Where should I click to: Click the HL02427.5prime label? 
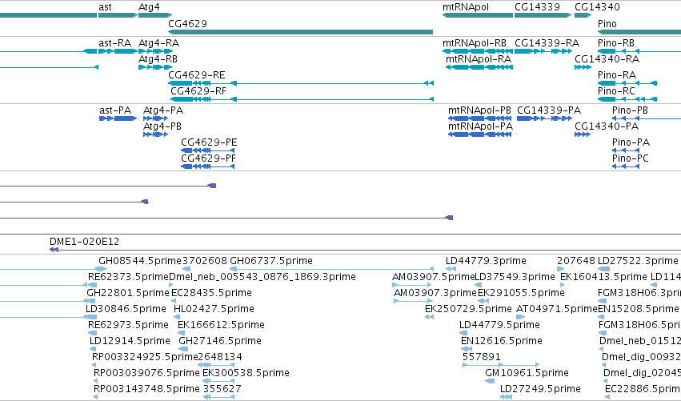click(x=214, y=309)
